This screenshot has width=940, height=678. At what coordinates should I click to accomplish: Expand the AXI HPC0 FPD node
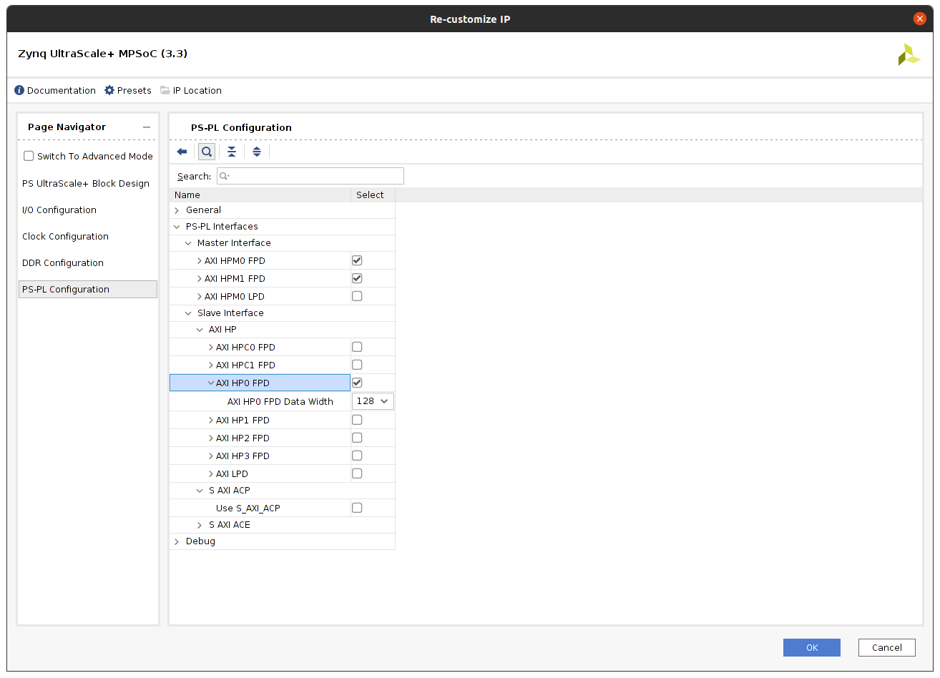tap(211, 347)
